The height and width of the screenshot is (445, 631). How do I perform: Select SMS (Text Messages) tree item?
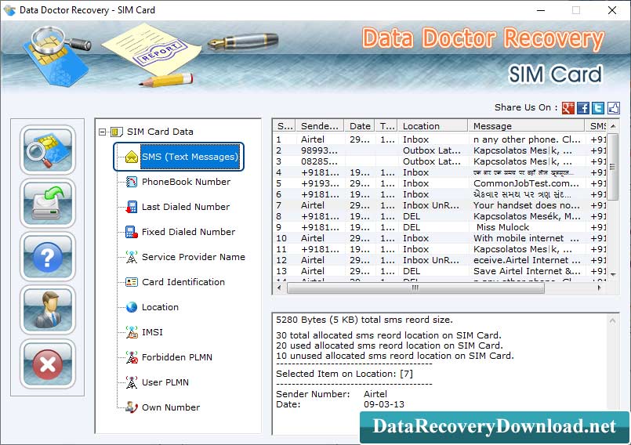[190, 157]
